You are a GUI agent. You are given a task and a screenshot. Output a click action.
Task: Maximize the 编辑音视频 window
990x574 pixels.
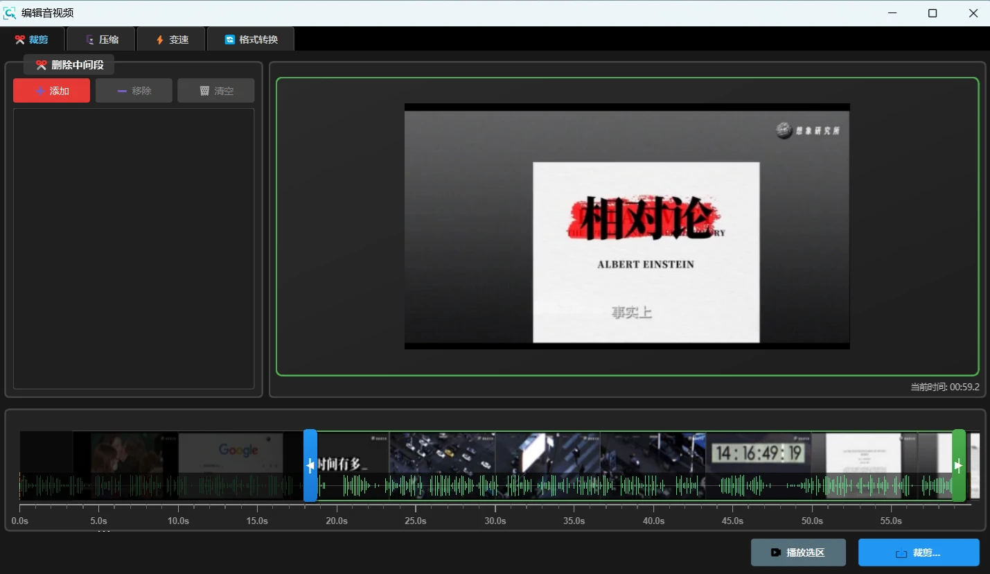pos(932,13)
